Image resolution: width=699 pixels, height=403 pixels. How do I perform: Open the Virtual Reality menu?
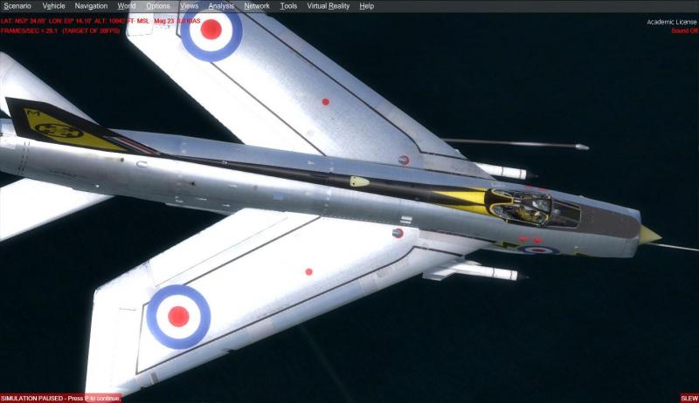click(x=329, y=6)
